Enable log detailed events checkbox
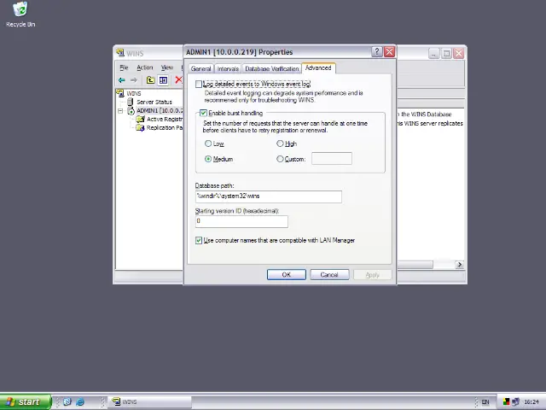The image size is (546, 410). pos(199,84)
